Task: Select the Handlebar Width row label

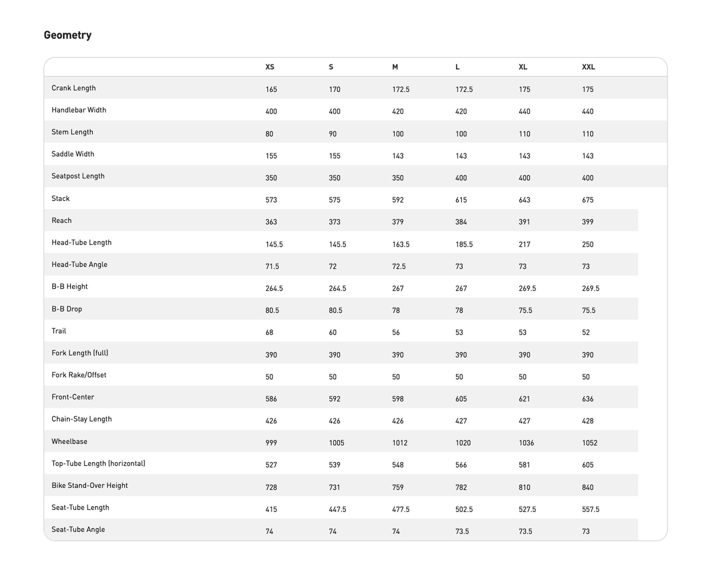Action: click(x=79, y=110)
